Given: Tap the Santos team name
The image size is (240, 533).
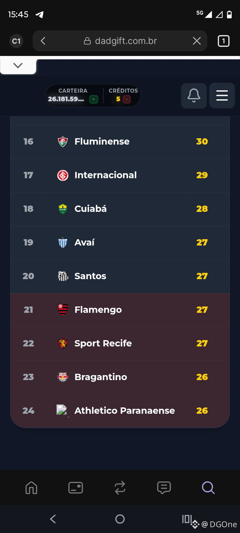Looking at the screenshot, I should [x=90, y=276].
